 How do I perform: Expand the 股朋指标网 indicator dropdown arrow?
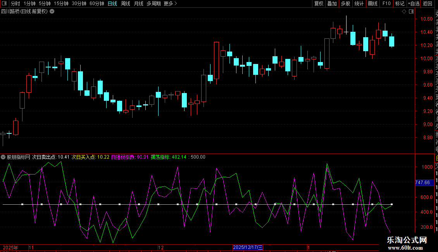click(3, 157)
